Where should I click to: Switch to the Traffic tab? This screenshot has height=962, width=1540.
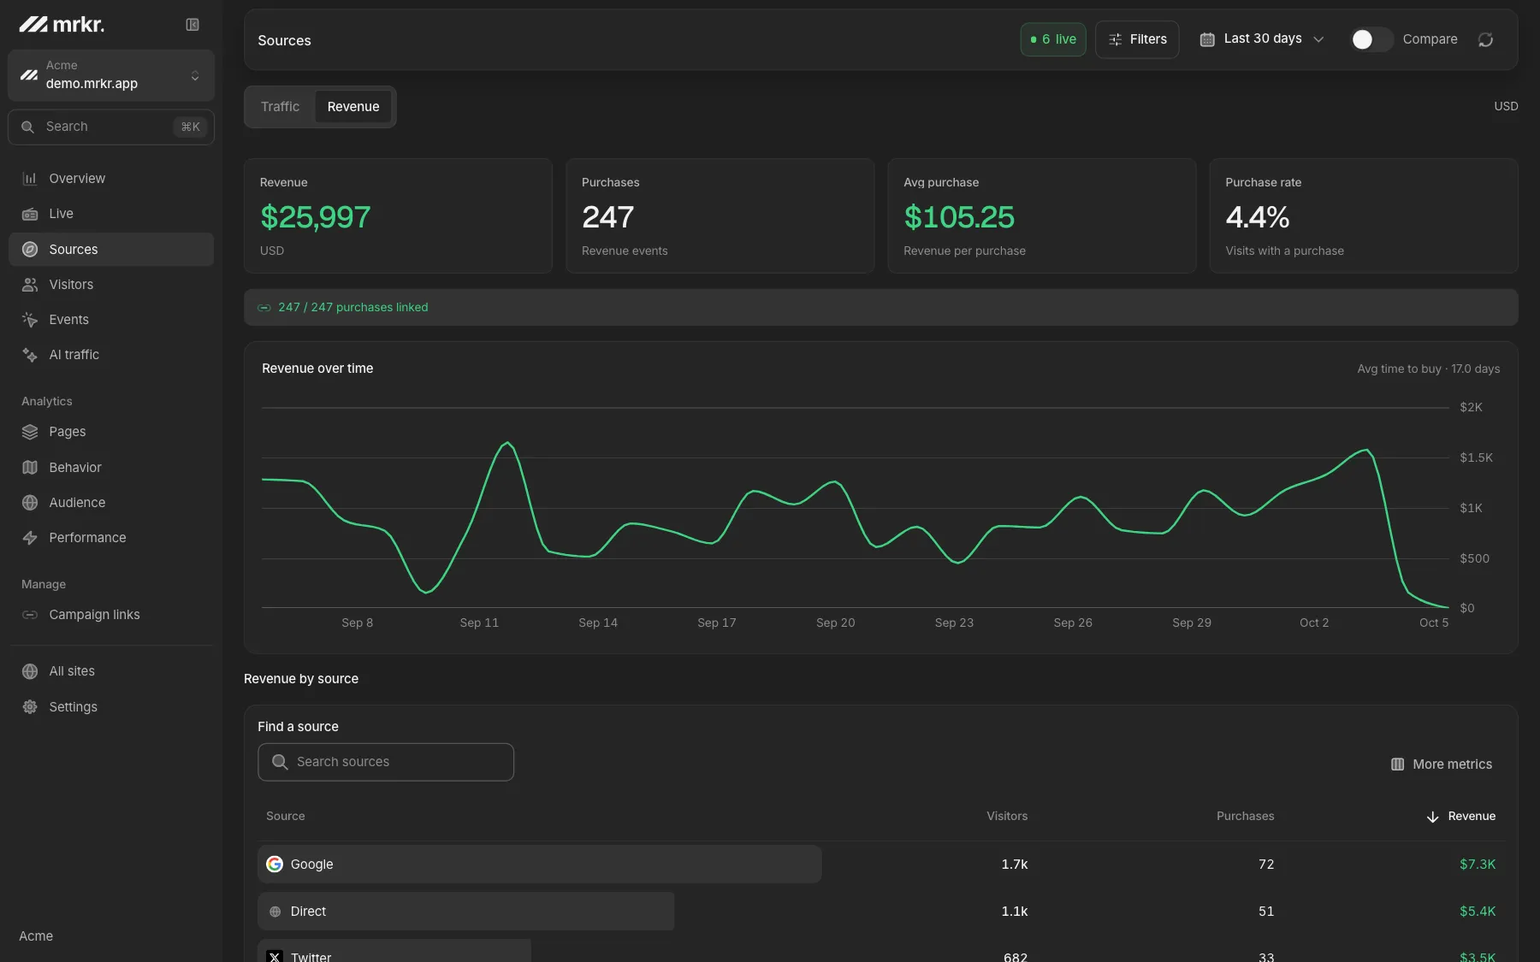(x=281, y=107)
